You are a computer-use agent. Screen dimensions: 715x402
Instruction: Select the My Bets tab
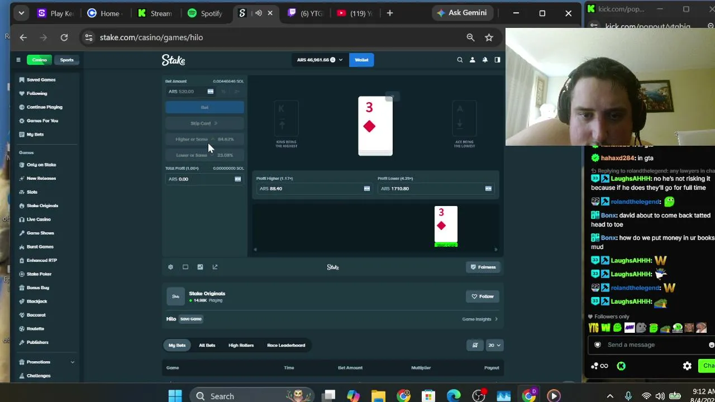177,345
